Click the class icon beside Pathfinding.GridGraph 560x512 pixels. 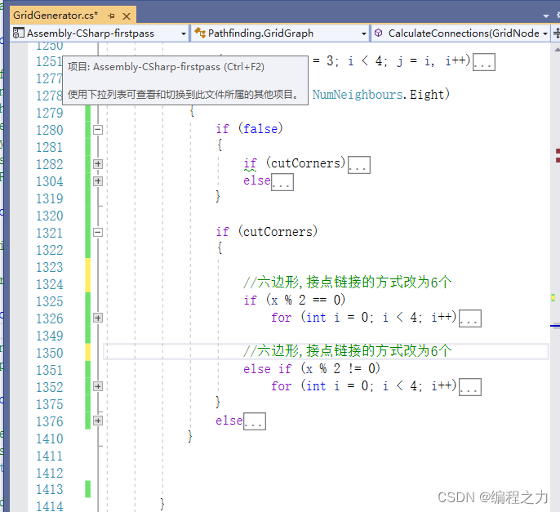(200, 33)
